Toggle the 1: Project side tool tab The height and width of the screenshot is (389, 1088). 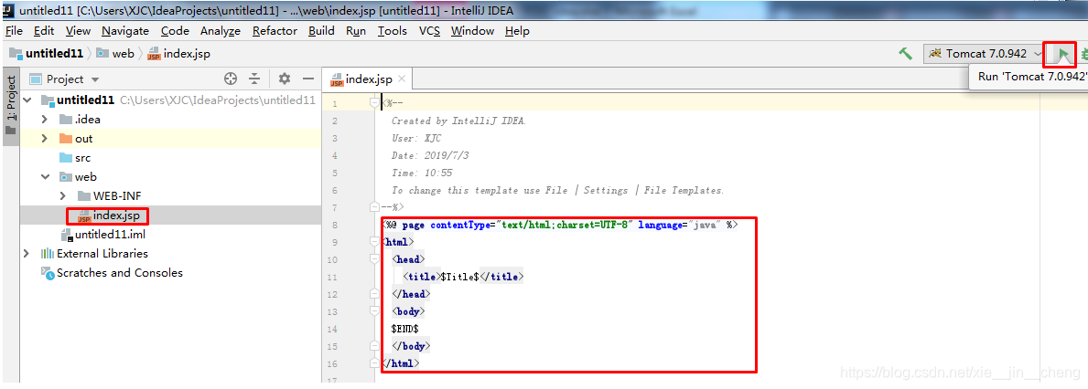click(x=10, y=104)
